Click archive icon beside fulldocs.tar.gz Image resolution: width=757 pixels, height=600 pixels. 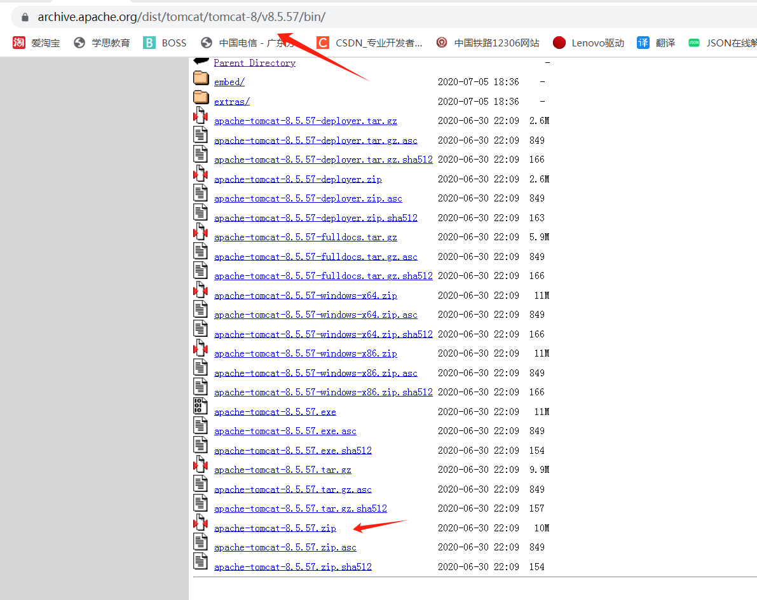pyautogui.click(x=200, y=232)
